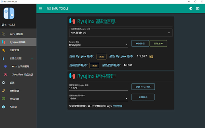Open the About page
205x128 pixels.
(x=18, y=107)
